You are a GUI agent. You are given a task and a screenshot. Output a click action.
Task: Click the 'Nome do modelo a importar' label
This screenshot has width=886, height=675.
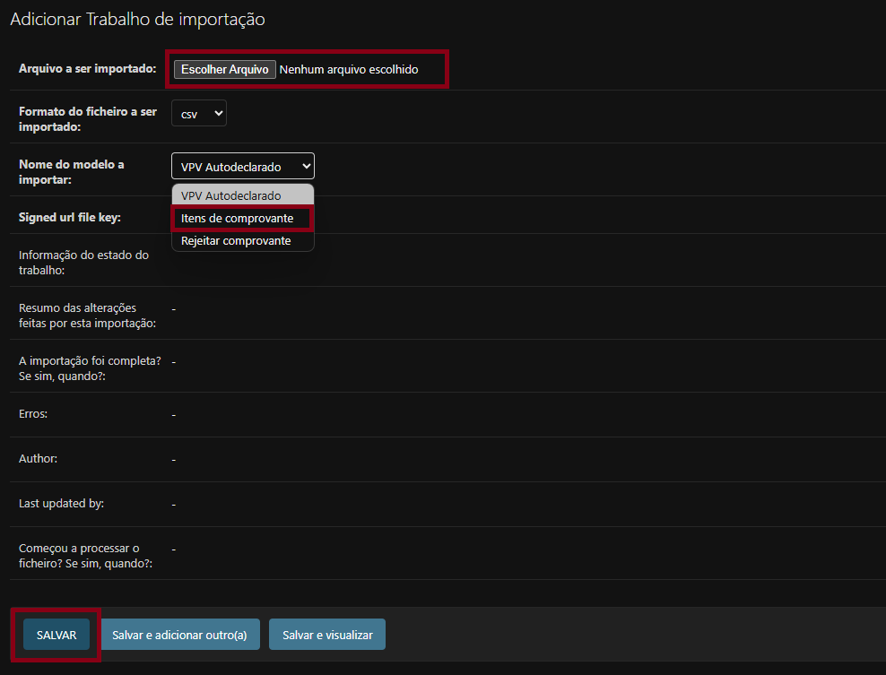pyautogui.click(x=72, y=172)
